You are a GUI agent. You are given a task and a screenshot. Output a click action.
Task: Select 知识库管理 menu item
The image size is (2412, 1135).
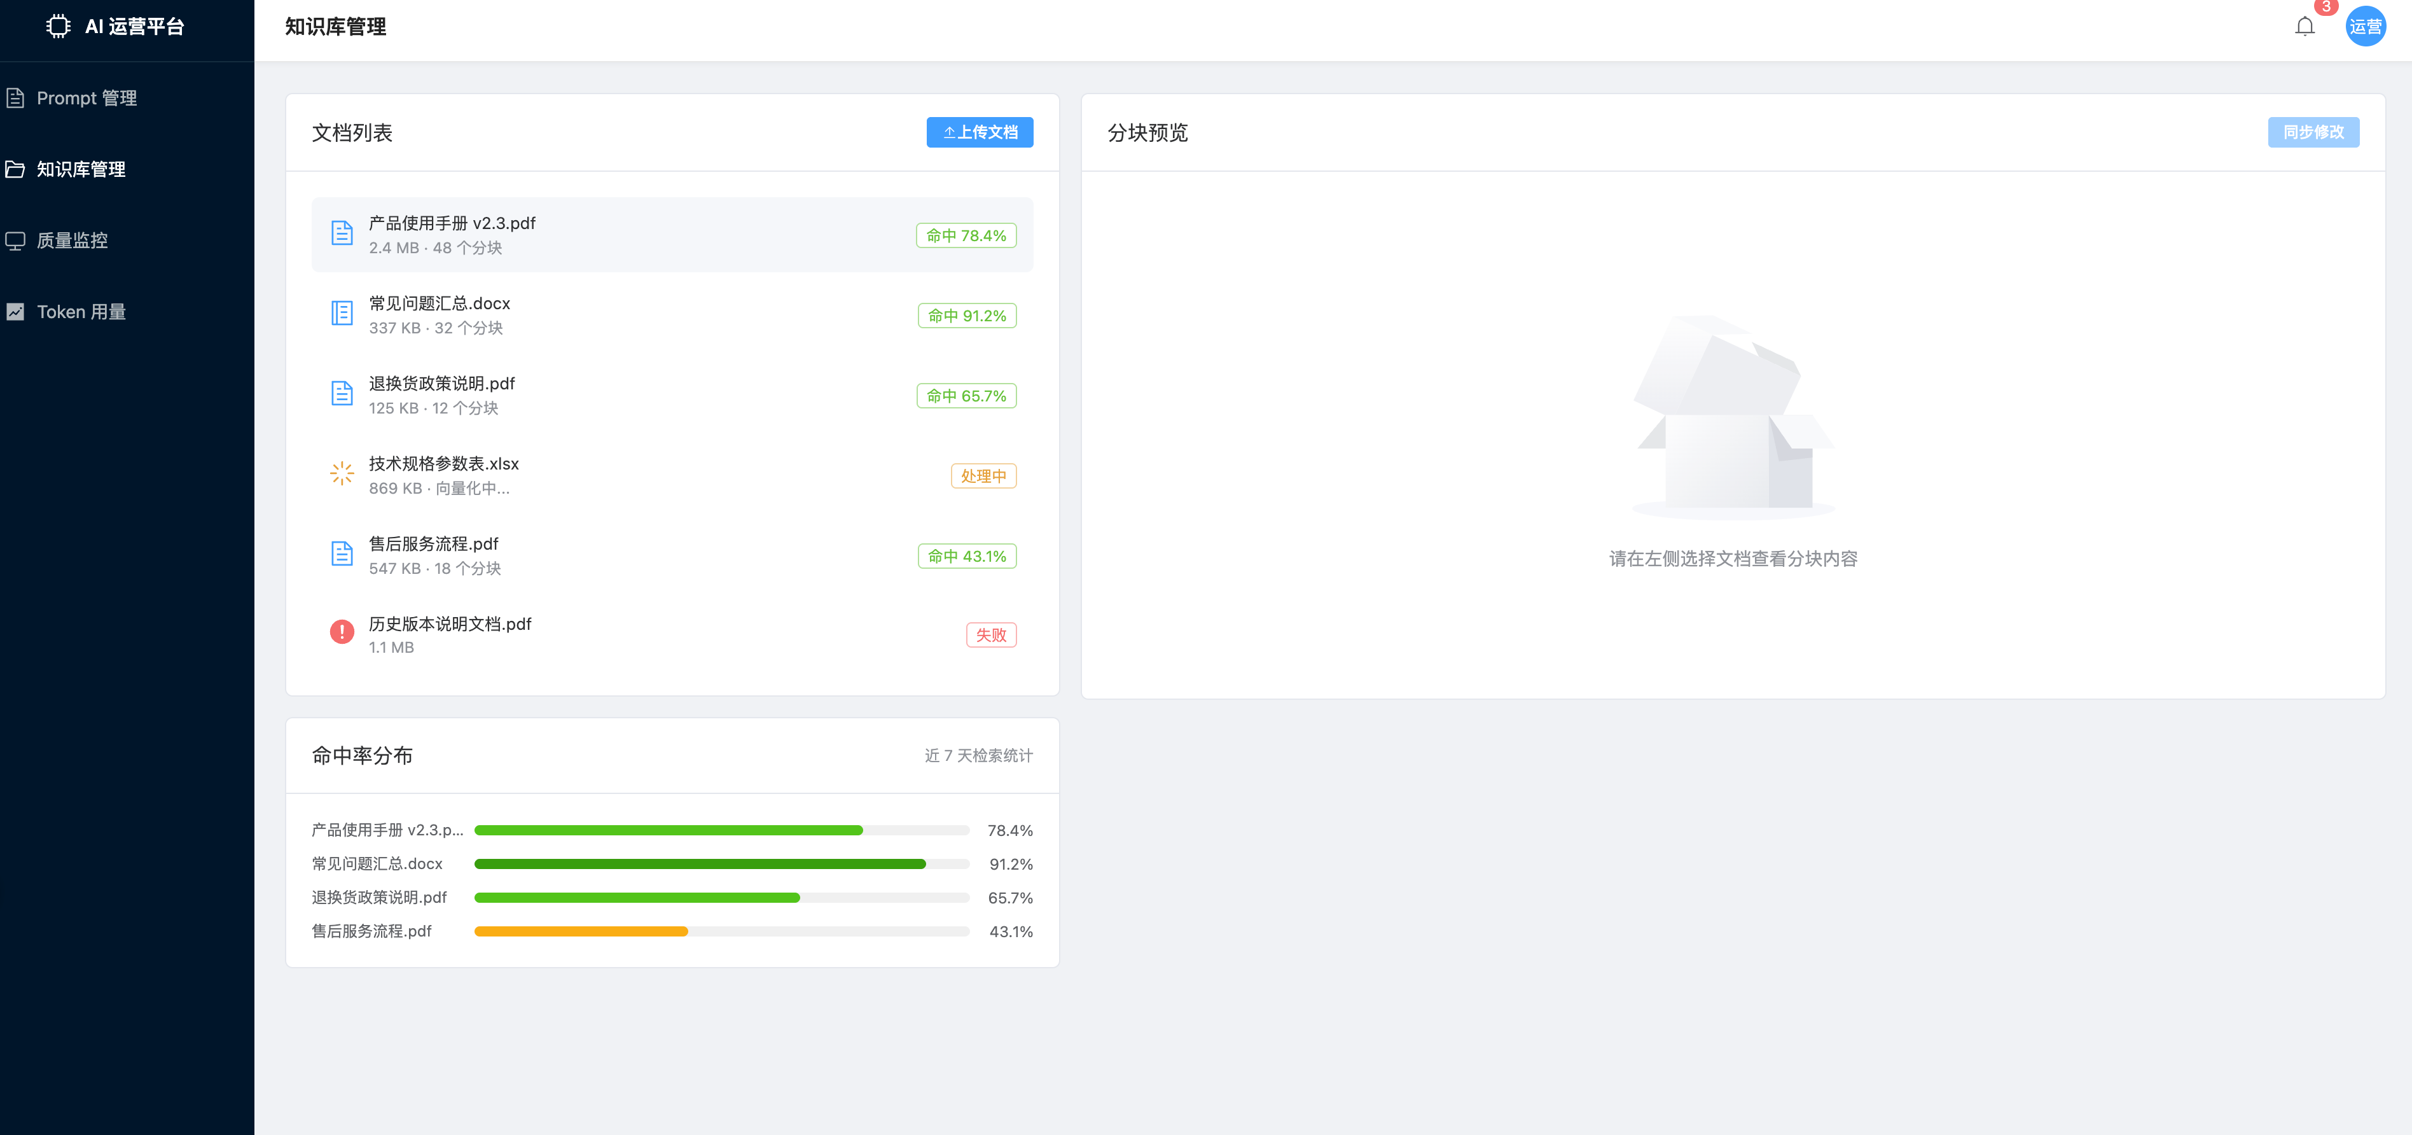(x=127, y=169)
